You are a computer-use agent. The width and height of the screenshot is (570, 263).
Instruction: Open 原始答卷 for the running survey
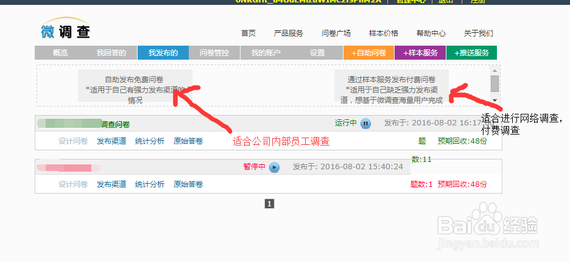[188, 141]
